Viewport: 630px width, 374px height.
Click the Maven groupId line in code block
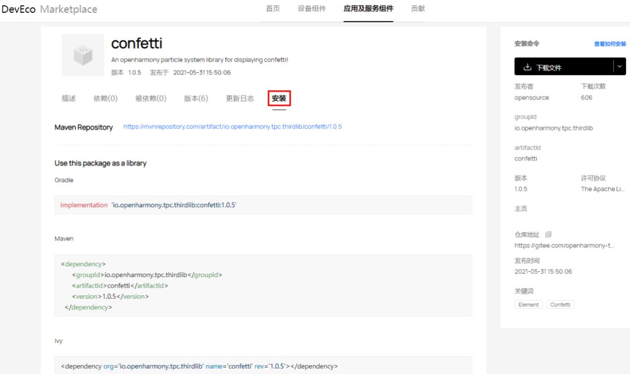[147, 275]
